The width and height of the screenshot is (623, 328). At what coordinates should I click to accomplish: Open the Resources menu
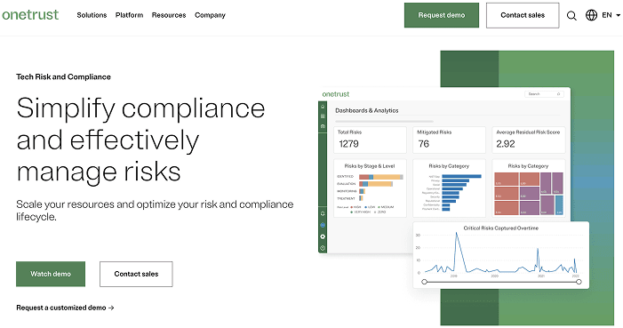169,15
